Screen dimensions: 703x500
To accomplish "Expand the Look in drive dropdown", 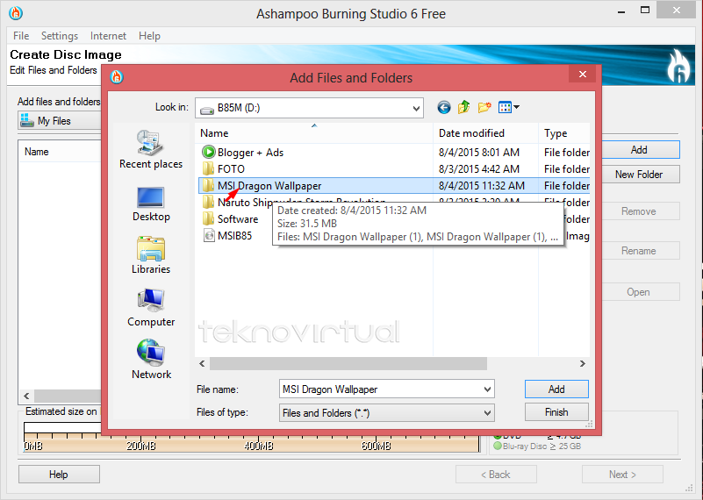I will click(x=416, y=108).
